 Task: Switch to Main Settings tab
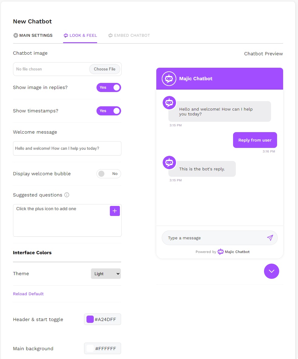point(33,36)
